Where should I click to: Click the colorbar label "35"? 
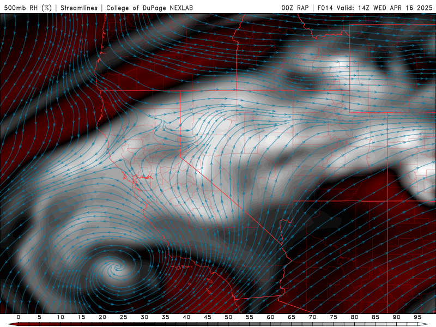(x=166, y=317)
